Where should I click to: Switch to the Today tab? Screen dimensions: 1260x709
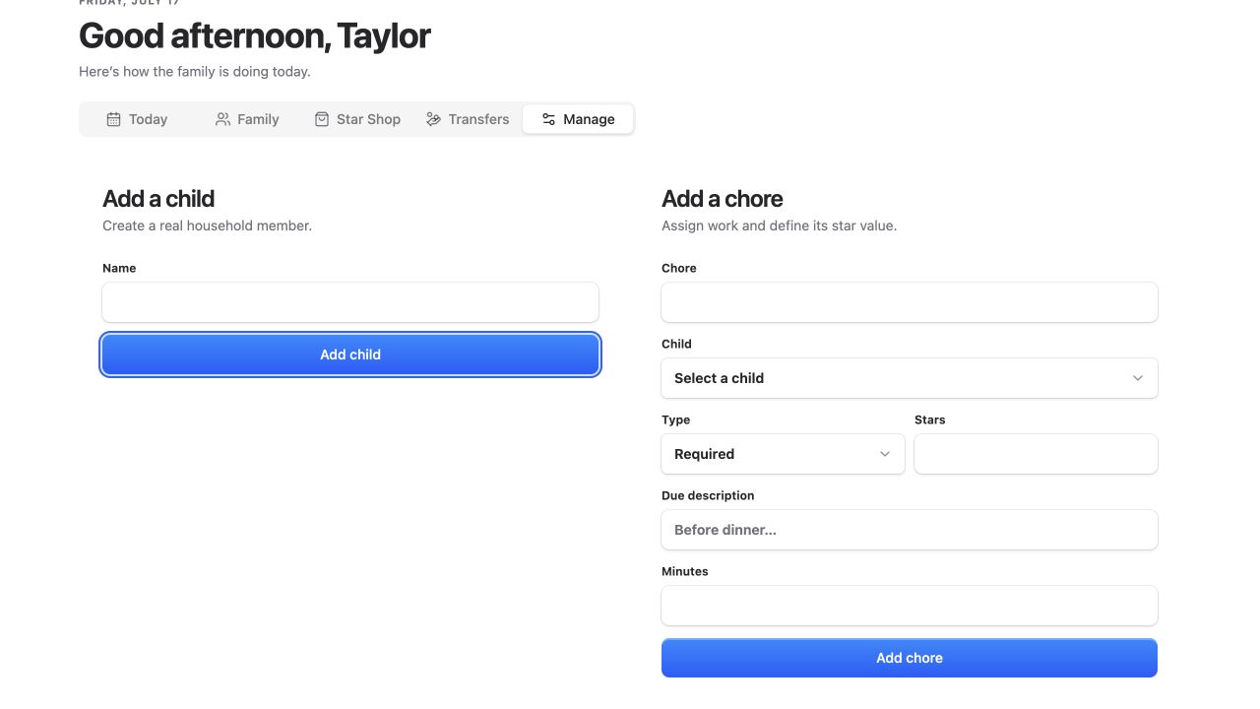(x=137, y=119)
